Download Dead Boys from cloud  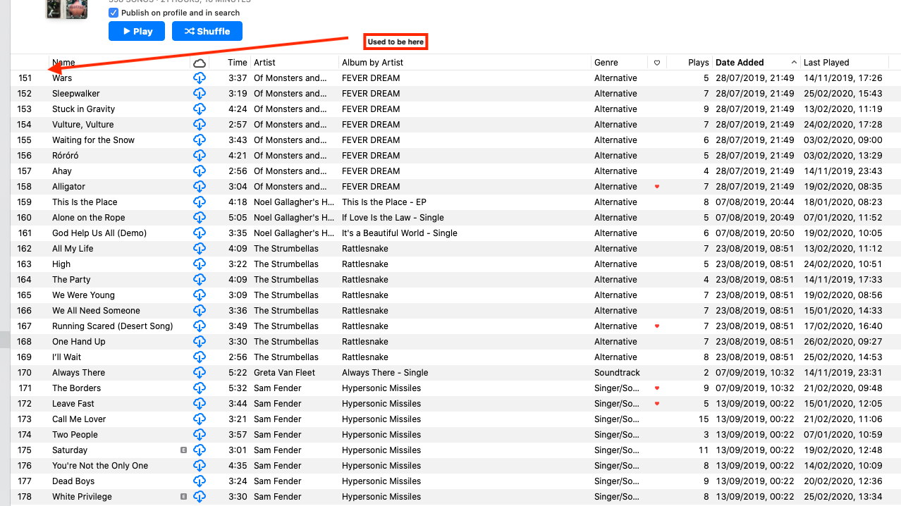point(200,481)
